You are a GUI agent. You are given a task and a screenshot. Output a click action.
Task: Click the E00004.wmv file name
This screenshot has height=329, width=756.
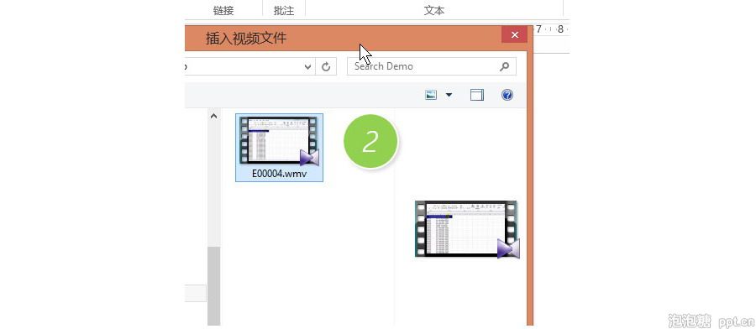279,174
